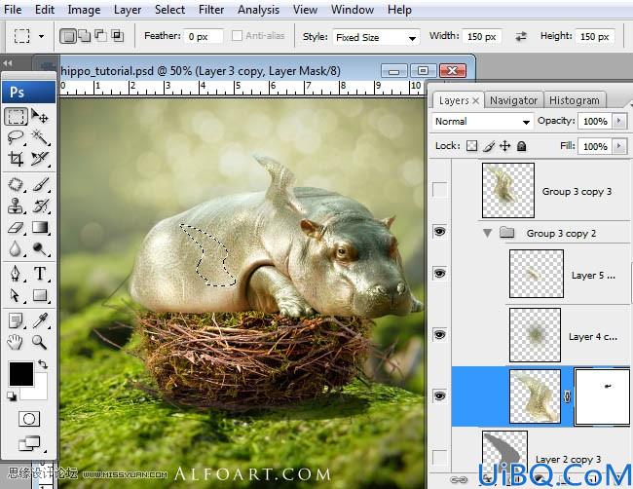This screenshot has width=633, height=489.
Task: Select the Crop tool
Action: coord(16,159)
